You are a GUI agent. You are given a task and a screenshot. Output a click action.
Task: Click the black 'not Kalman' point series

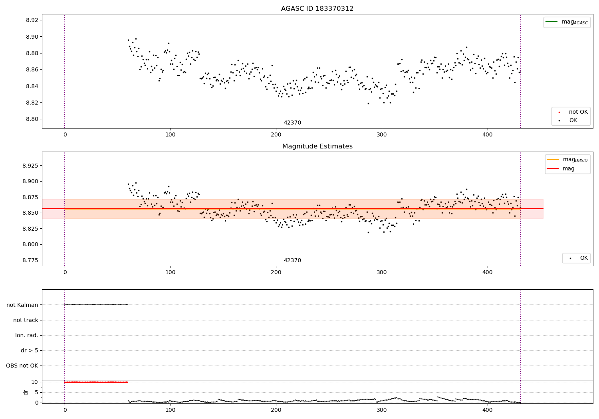coord(96,305)
